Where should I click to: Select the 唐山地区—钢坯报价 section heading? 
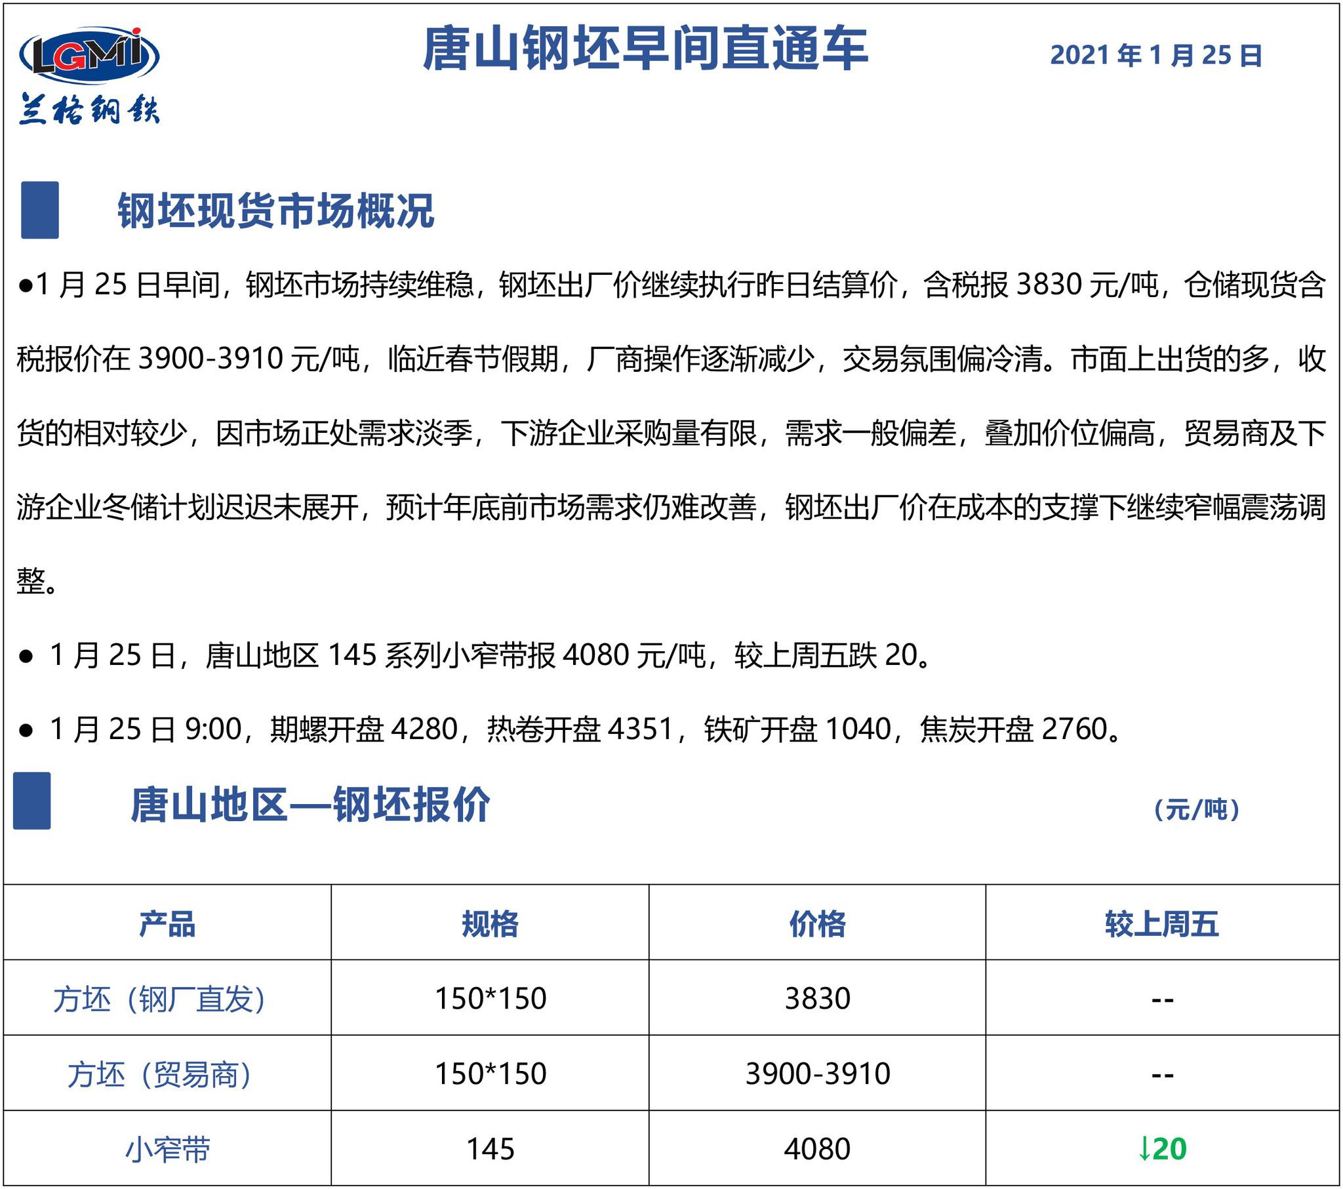pos(310,804)
